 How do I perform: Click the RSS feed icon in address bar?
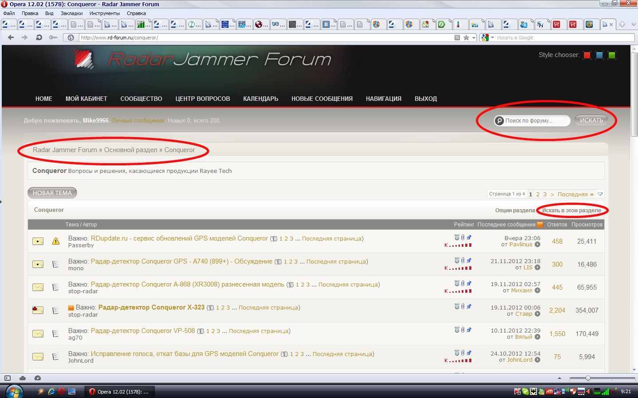click(457, 38)
